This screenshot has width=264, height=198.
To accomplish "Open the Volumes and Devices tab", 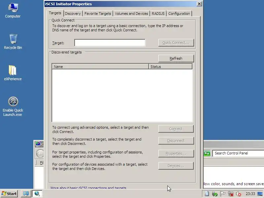I will [131, 14].
